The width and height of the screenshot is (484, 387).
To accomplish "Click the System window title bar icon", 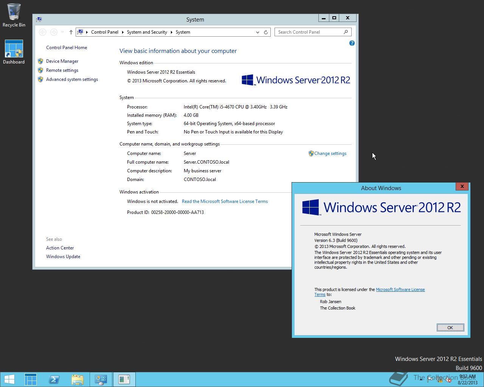I will tap(39, 19).
